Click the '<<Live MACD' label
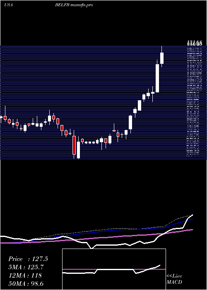 [174, 279]
